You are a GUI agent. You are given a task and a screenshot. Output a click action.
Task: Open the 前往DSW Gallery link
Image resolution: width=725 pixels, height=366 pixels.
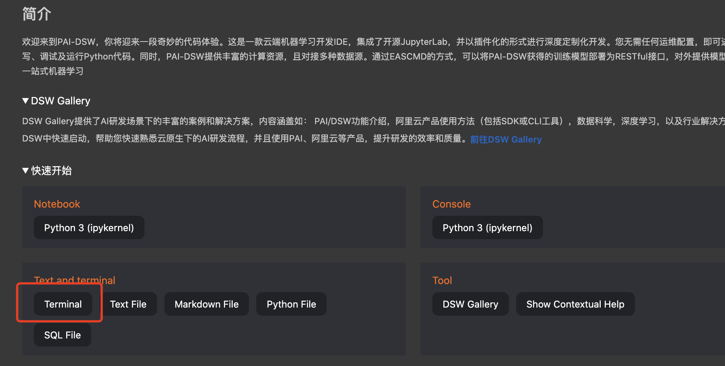pos(506,140)
